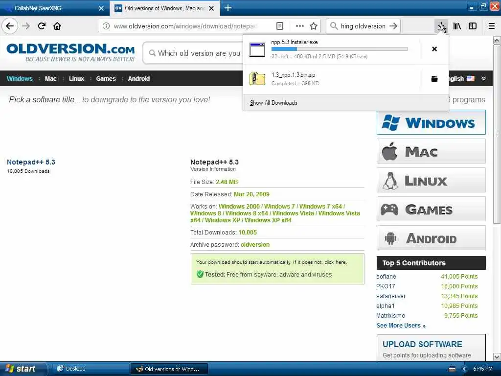This screenshot has height=376, width=501.
Task: Show sidebars toolbar button
Action: pyautogui.click(x=473, y=26)
